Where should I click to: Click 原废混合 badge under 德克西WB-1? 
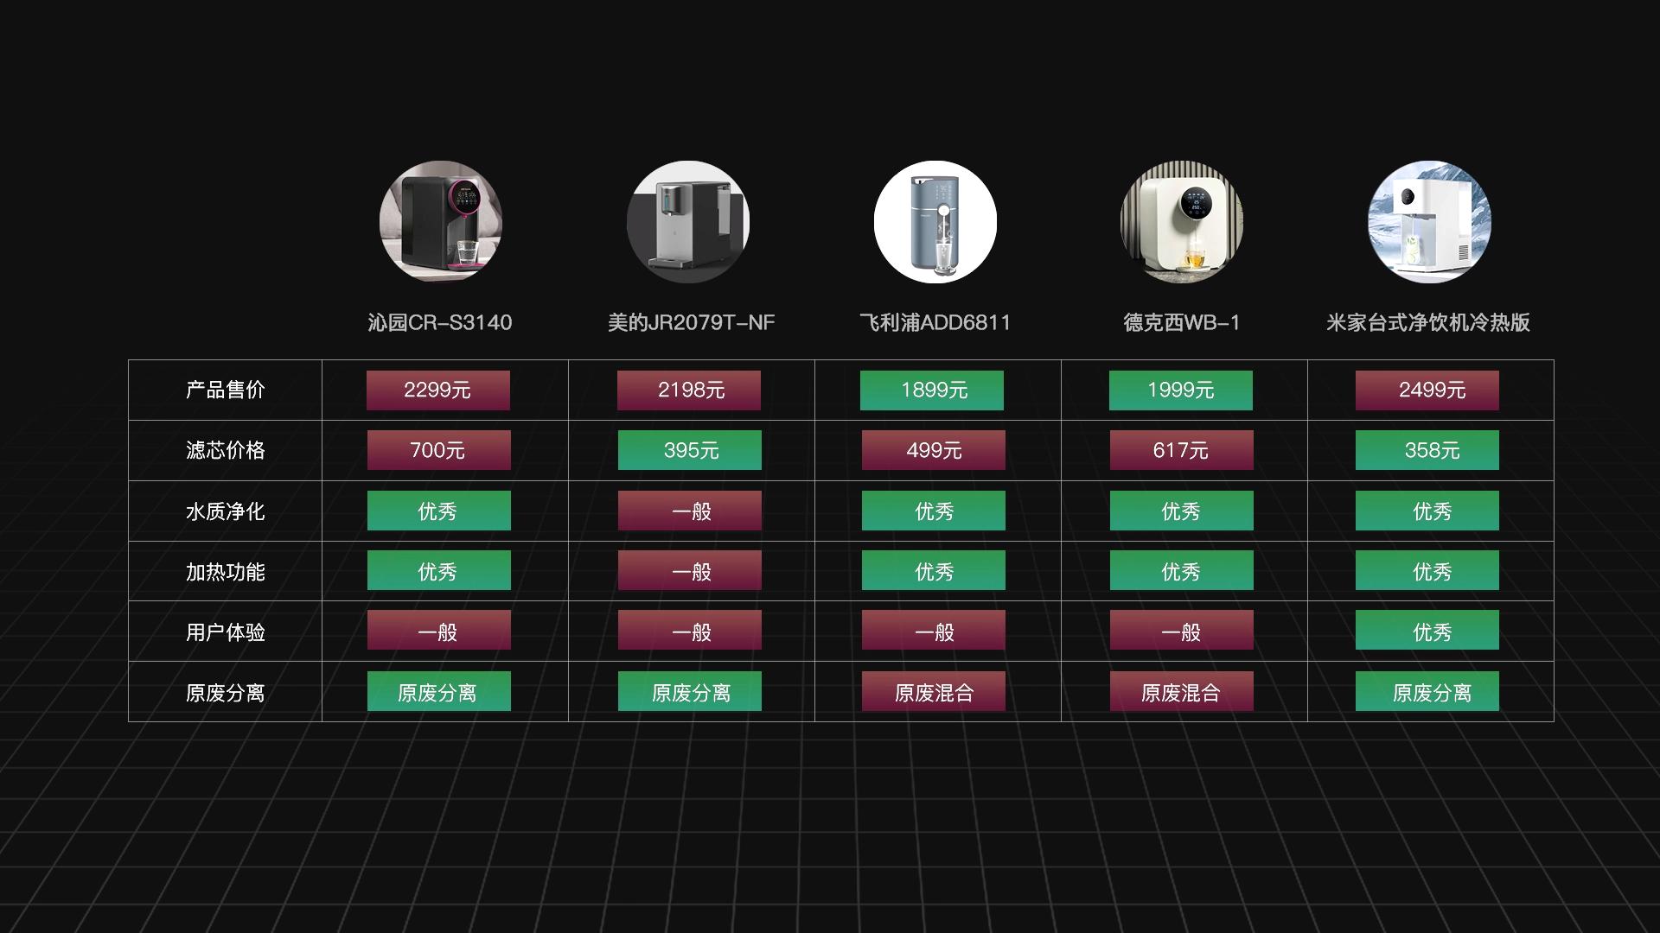click(1181, 692)
